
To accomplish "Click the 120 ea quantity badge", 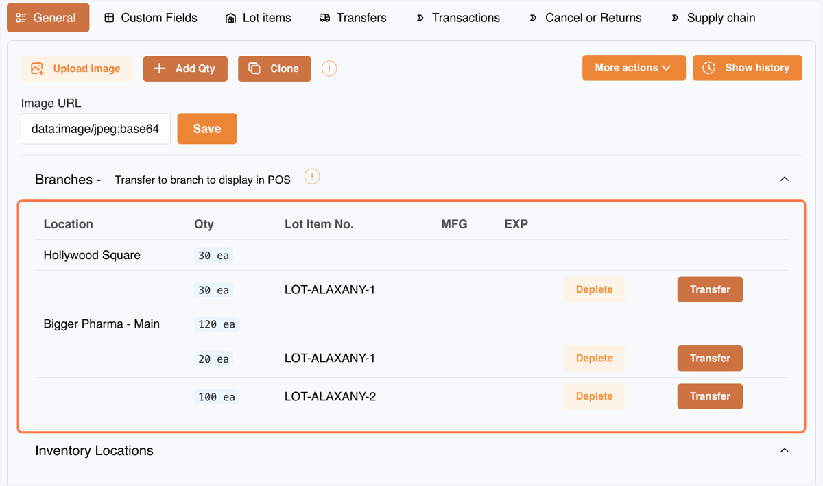I will [217, 324].
